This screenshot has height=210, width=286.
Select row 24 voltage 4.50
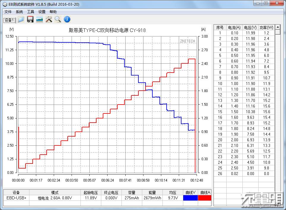250,162
